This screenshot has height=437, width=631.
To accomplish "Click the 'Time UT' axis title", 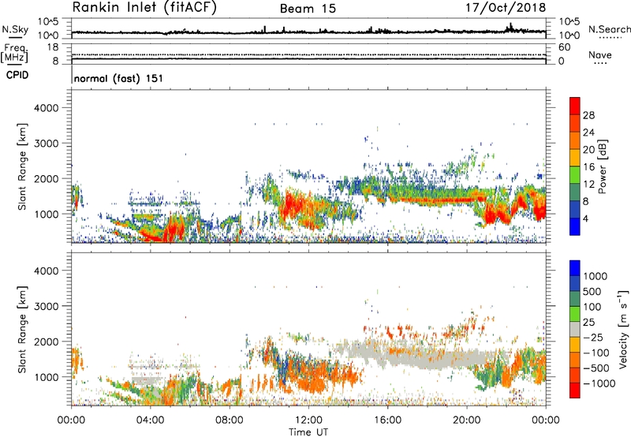I will pyautogui.click(x=308, y=431).
